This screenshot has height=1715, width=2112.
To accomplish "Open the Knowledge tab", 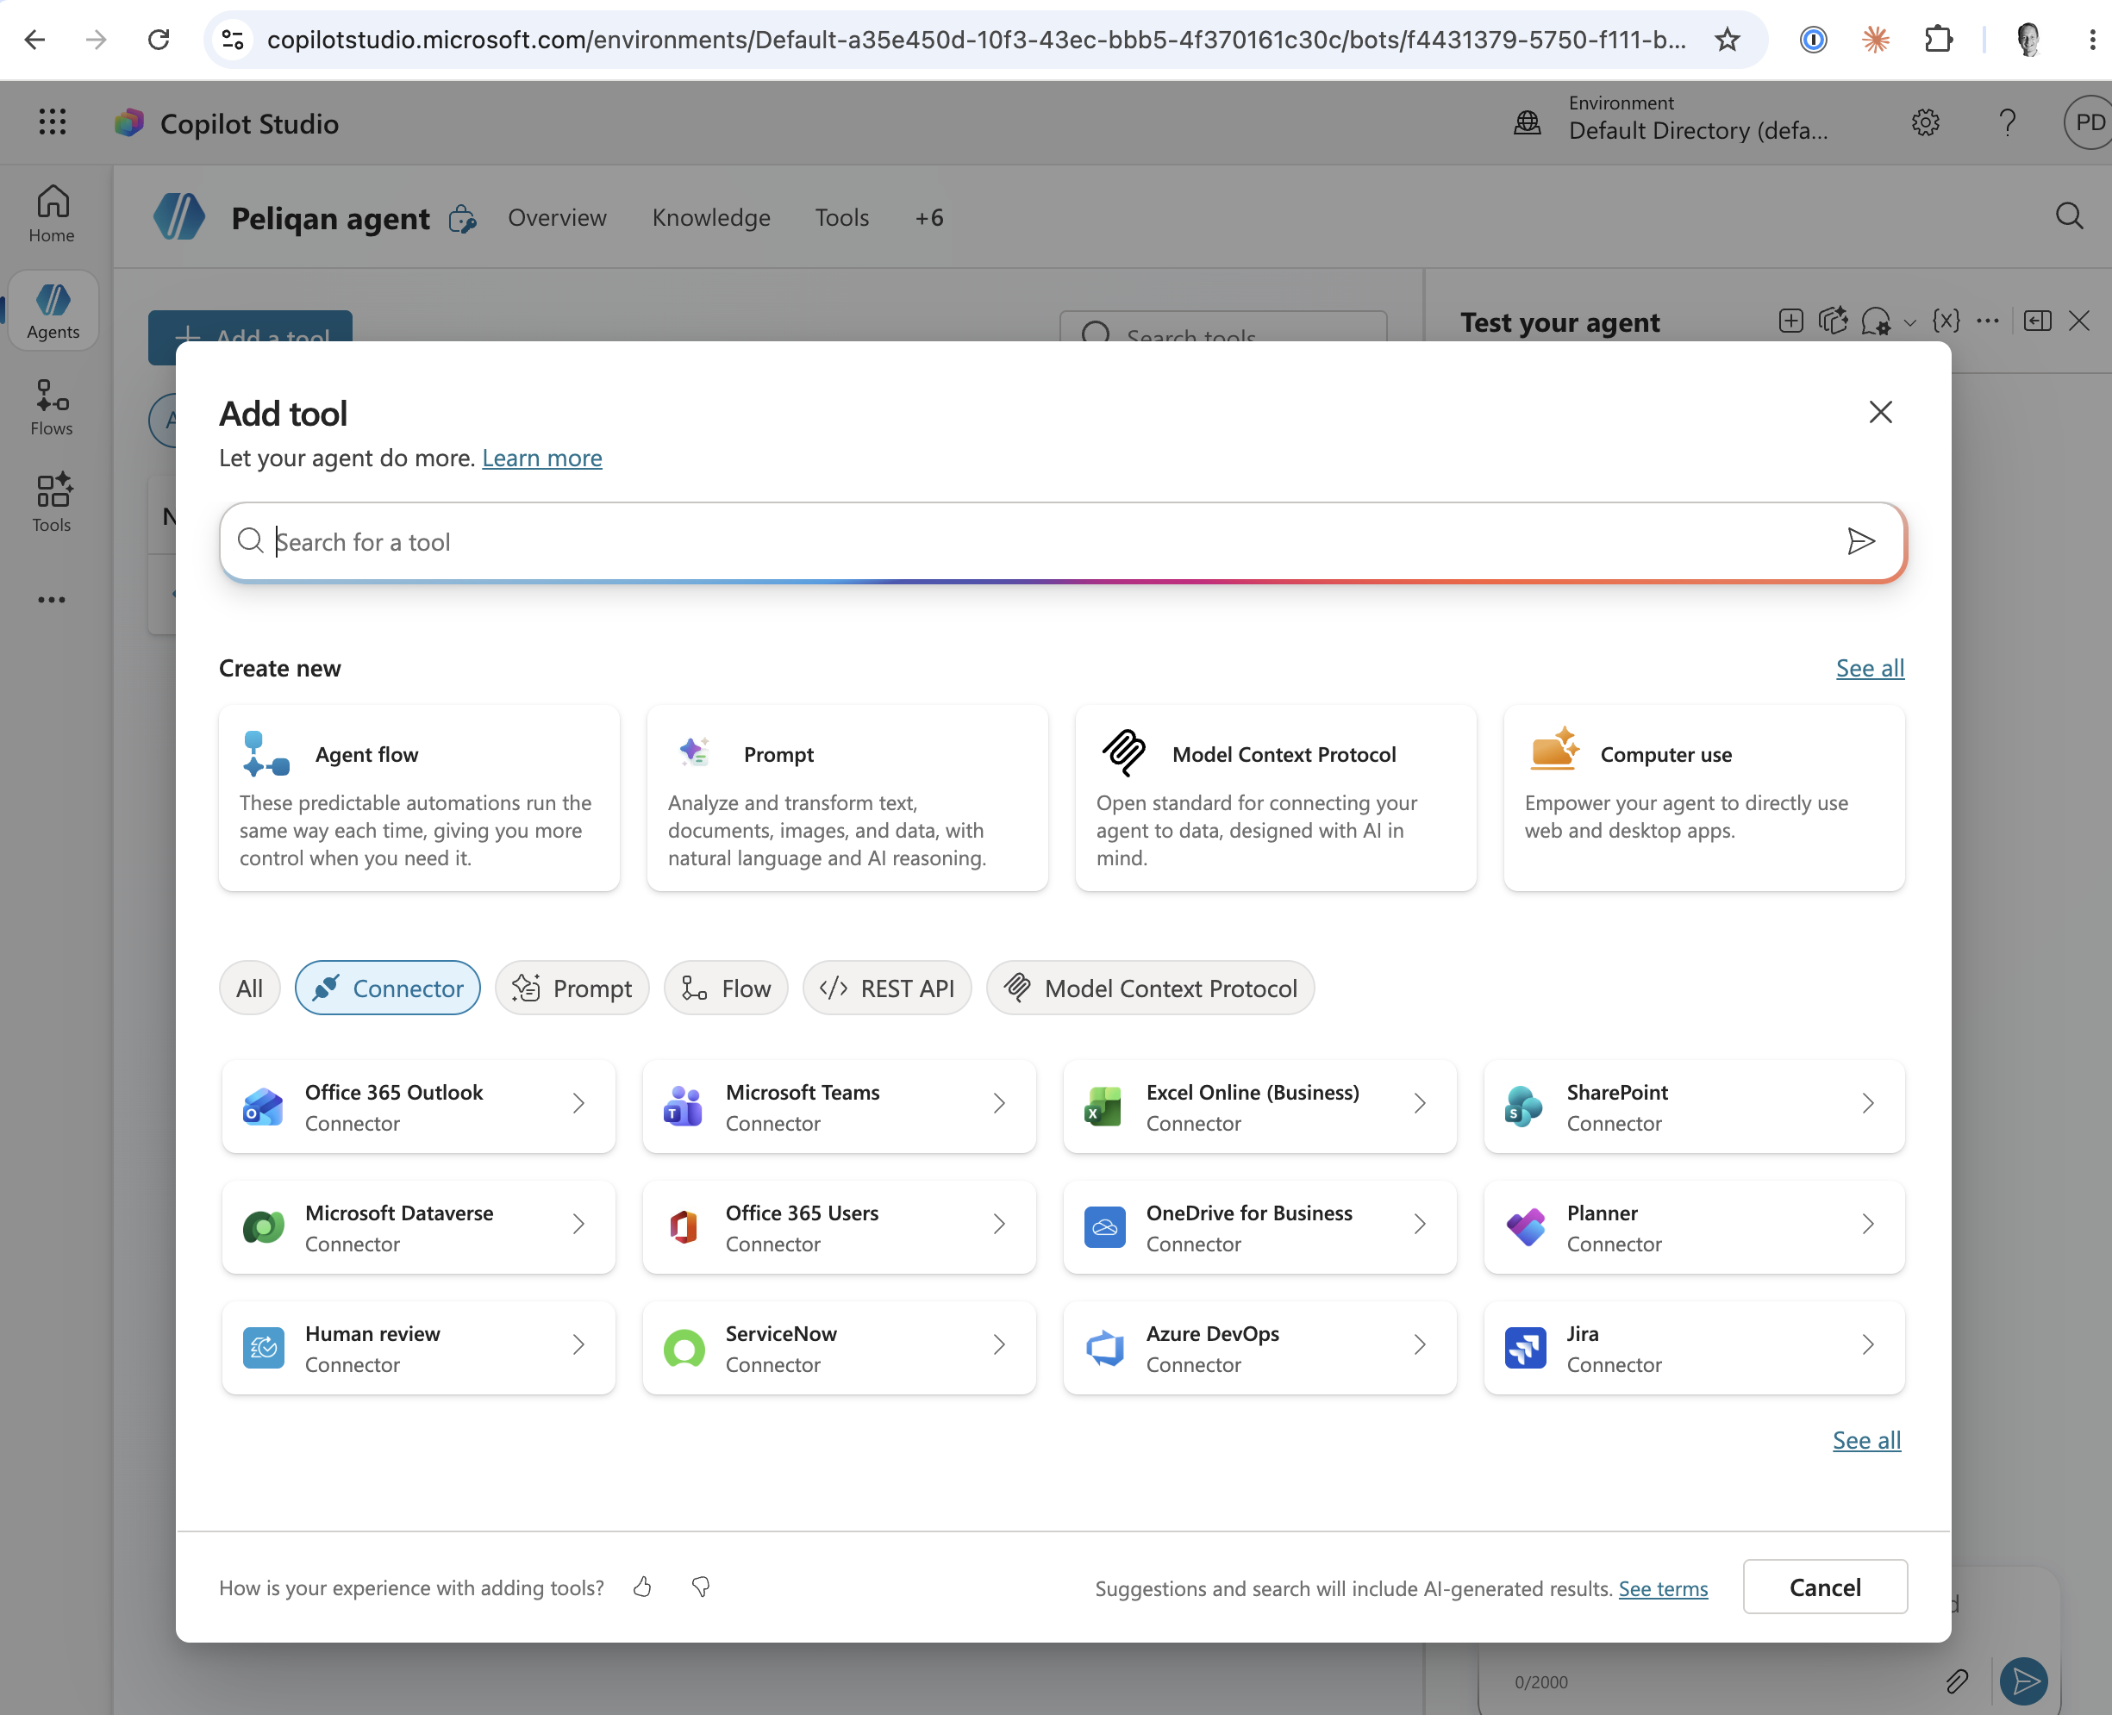I will point(710,217).
